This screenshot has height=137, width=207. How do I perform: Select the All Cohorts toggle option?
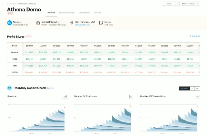[x=185, y=88]
